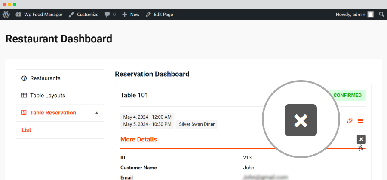This screenshot has height=180, width=387.
Task: Click the Customer Name label
Action: (138, 168)
